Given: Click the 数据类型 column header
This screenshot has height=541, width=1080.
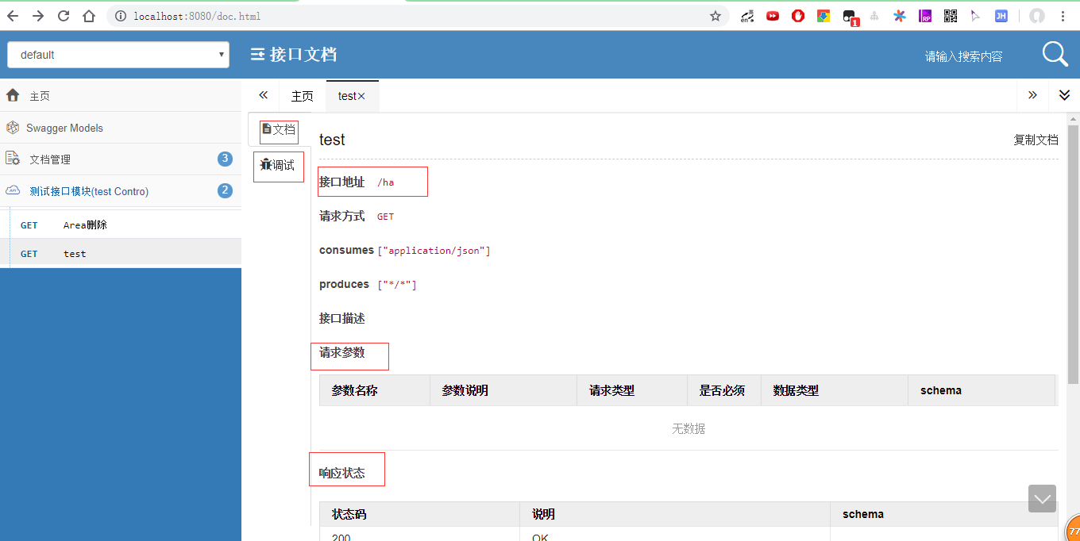Looking at the screenshot, I should [x=835, y=390].
